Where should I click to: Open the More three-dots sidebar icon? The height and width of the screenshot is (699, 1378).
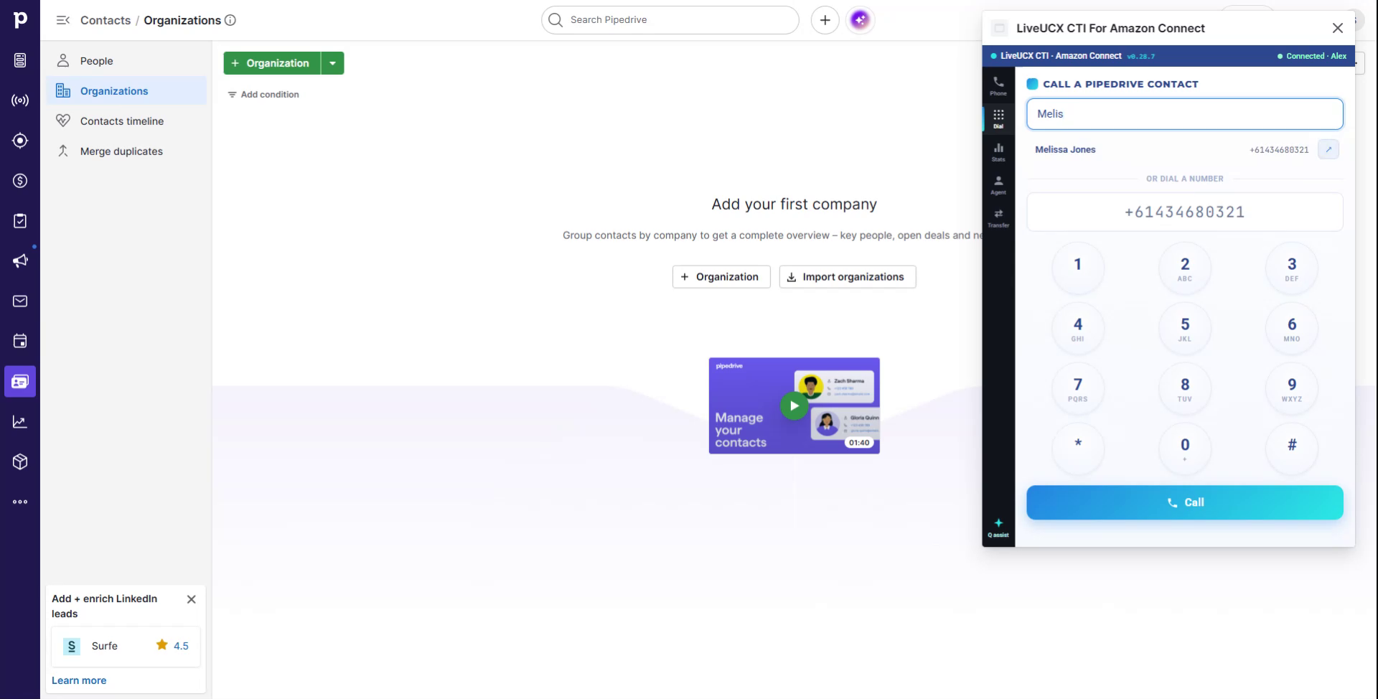(20, 502)
